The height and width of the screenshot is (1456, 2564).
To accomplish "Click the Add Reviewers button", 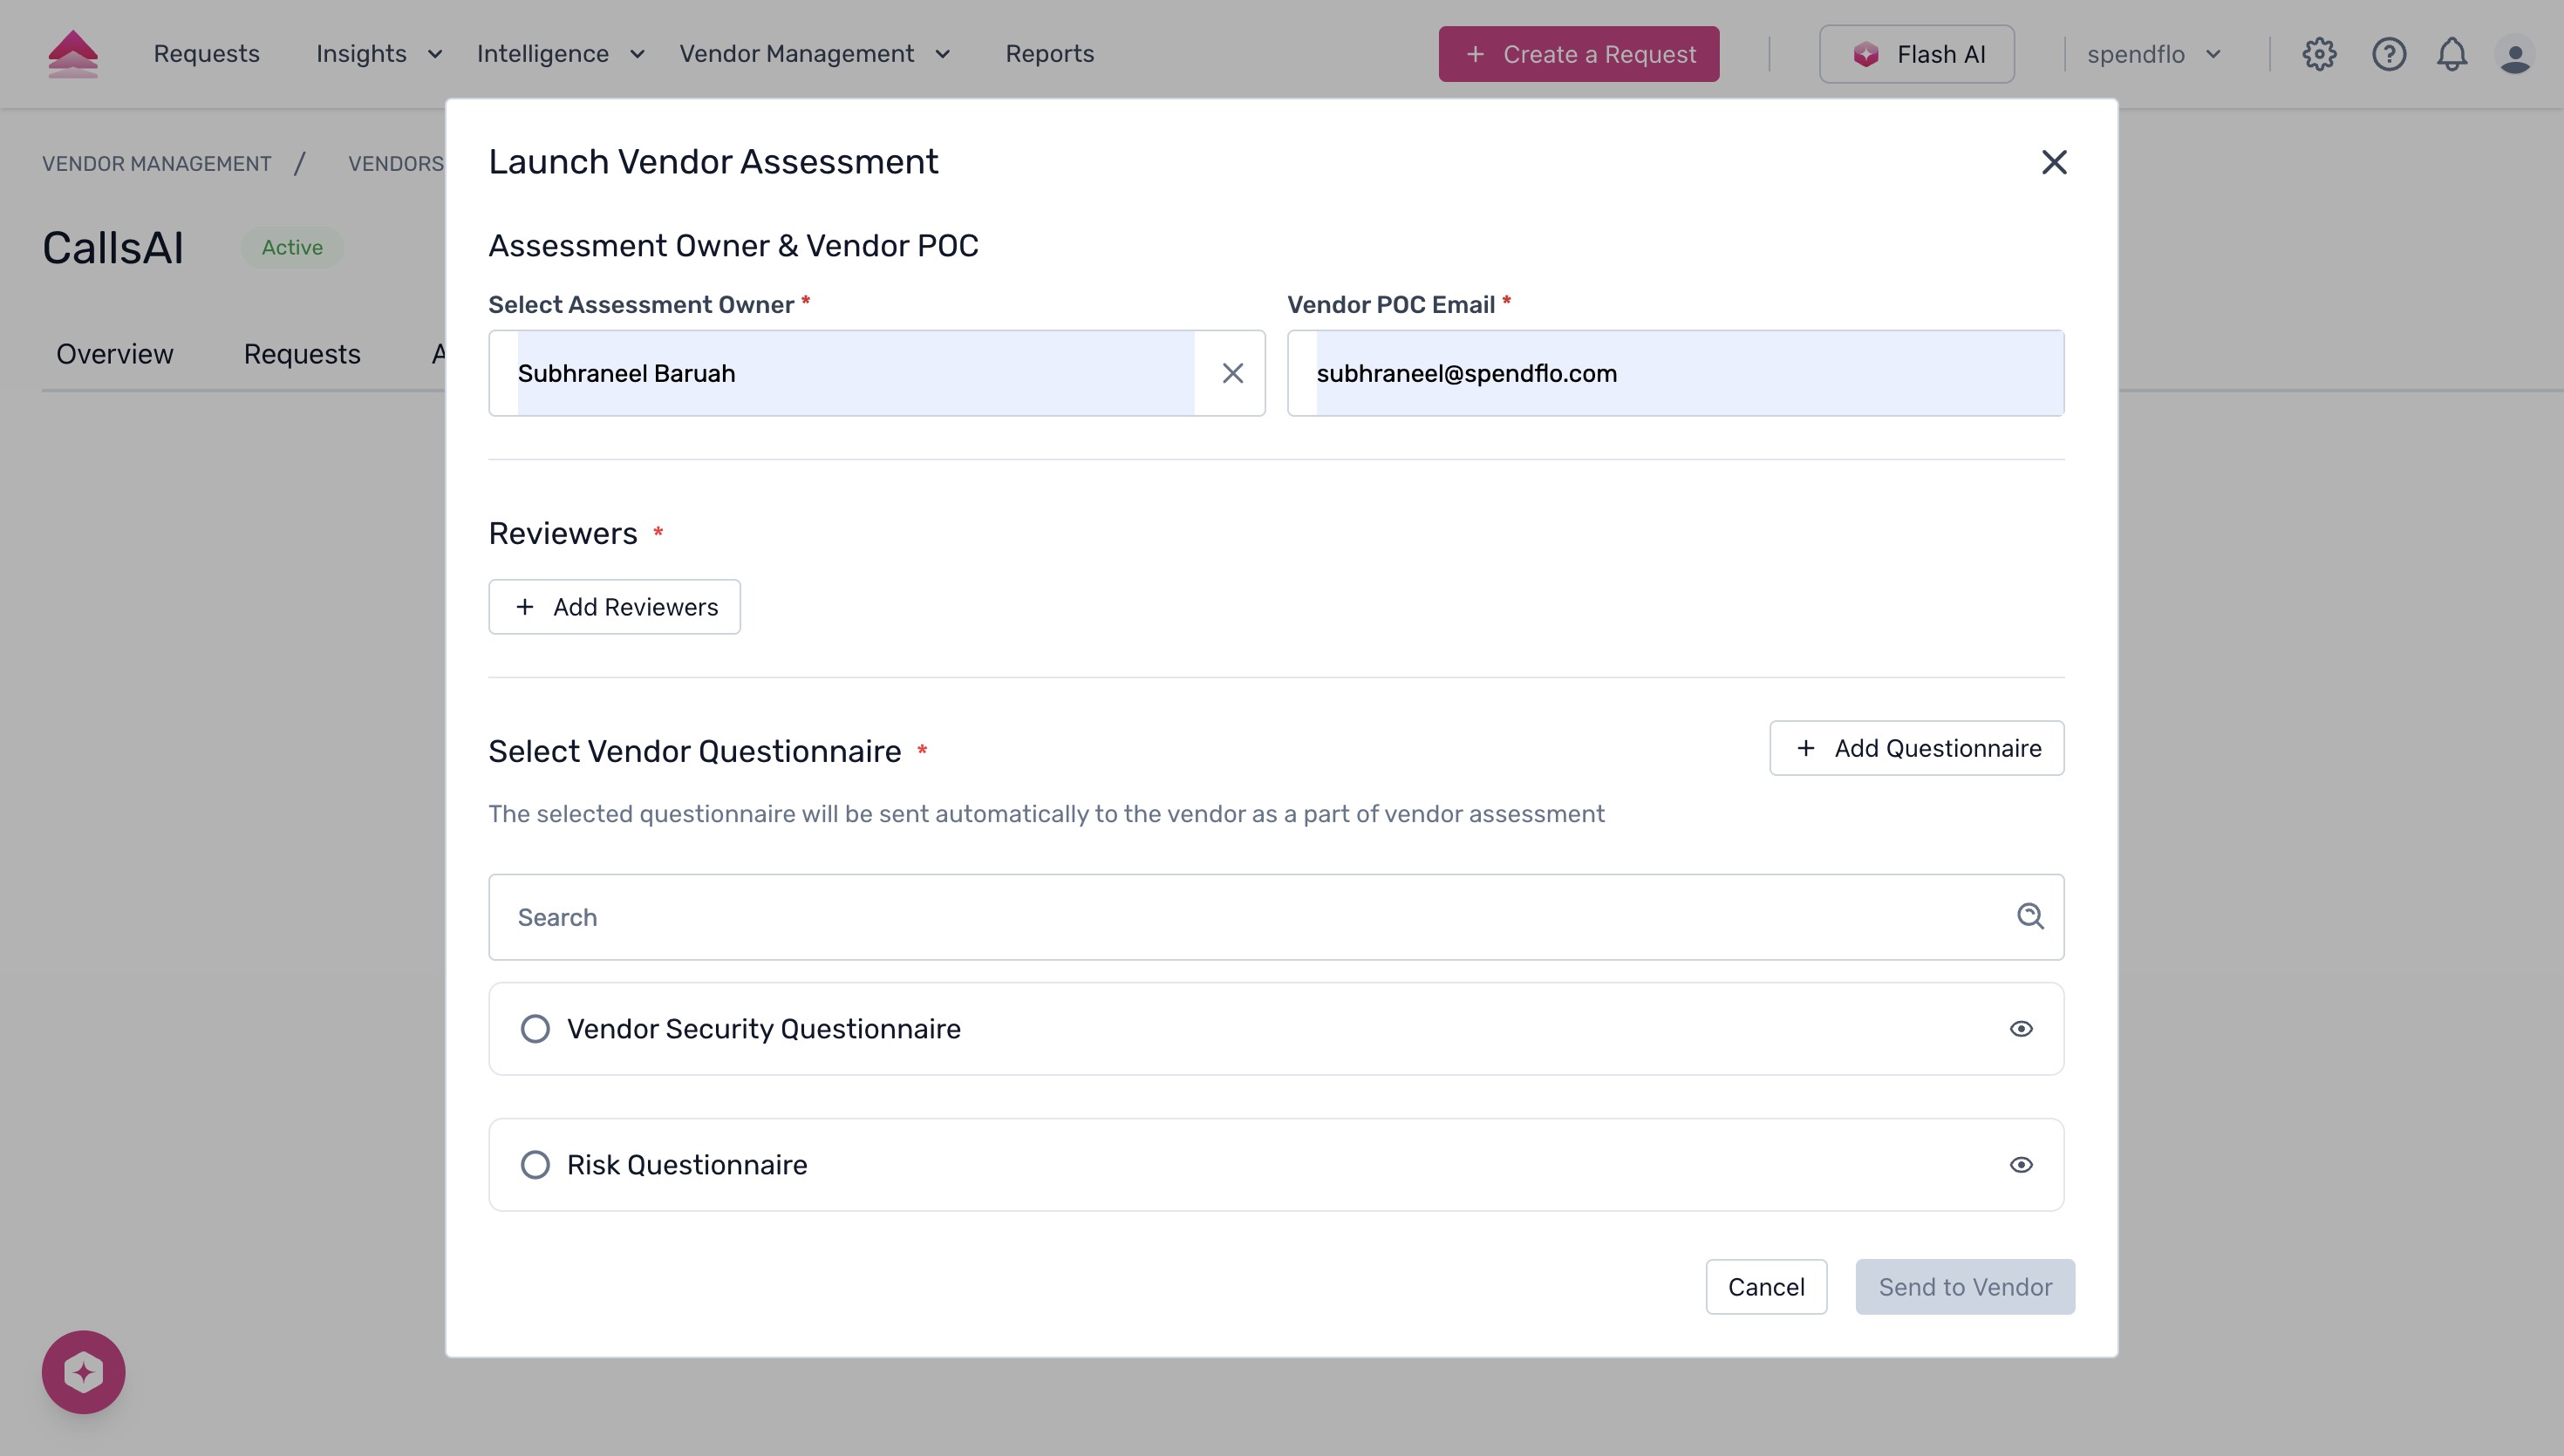I will (614, 606).
